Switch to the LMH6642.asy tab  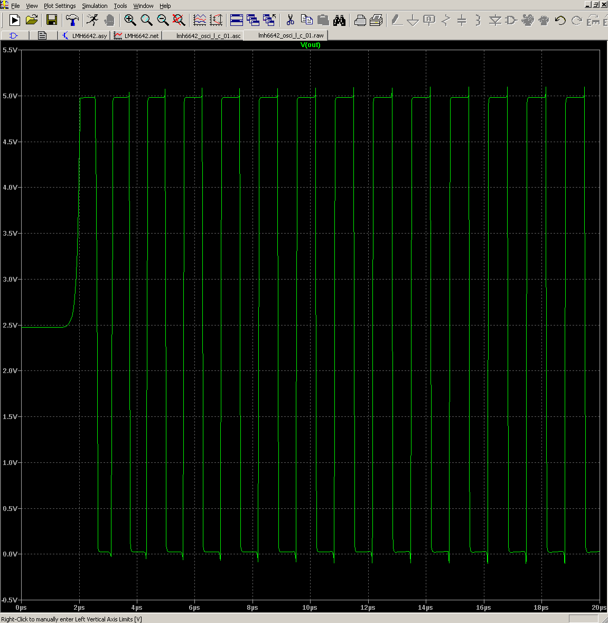pos(85,36)
